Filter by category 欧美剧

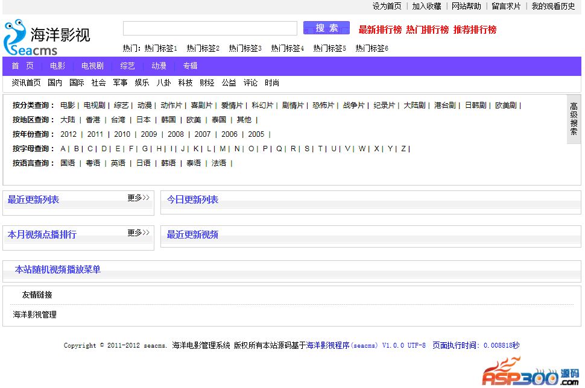coord(505,105)
